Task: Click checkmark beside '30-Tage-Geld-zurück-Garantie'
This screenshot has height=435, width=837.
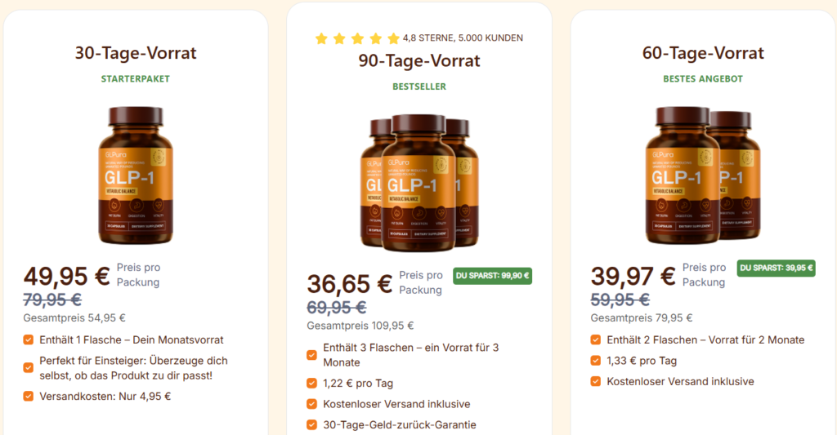Action: [312, 424]
